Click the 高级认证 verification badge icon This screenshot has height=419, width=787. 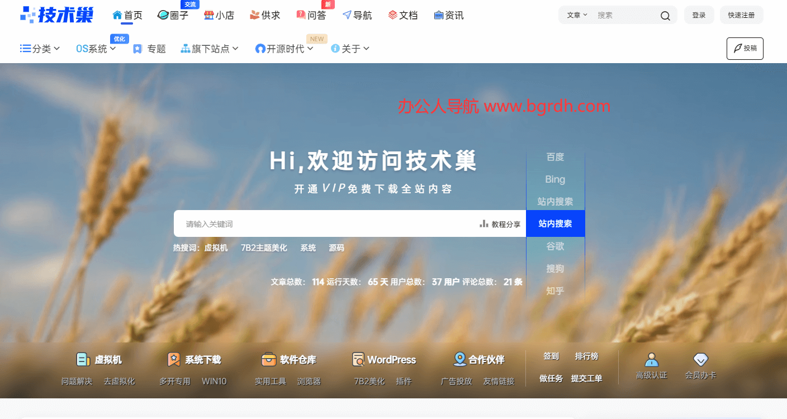652,359
